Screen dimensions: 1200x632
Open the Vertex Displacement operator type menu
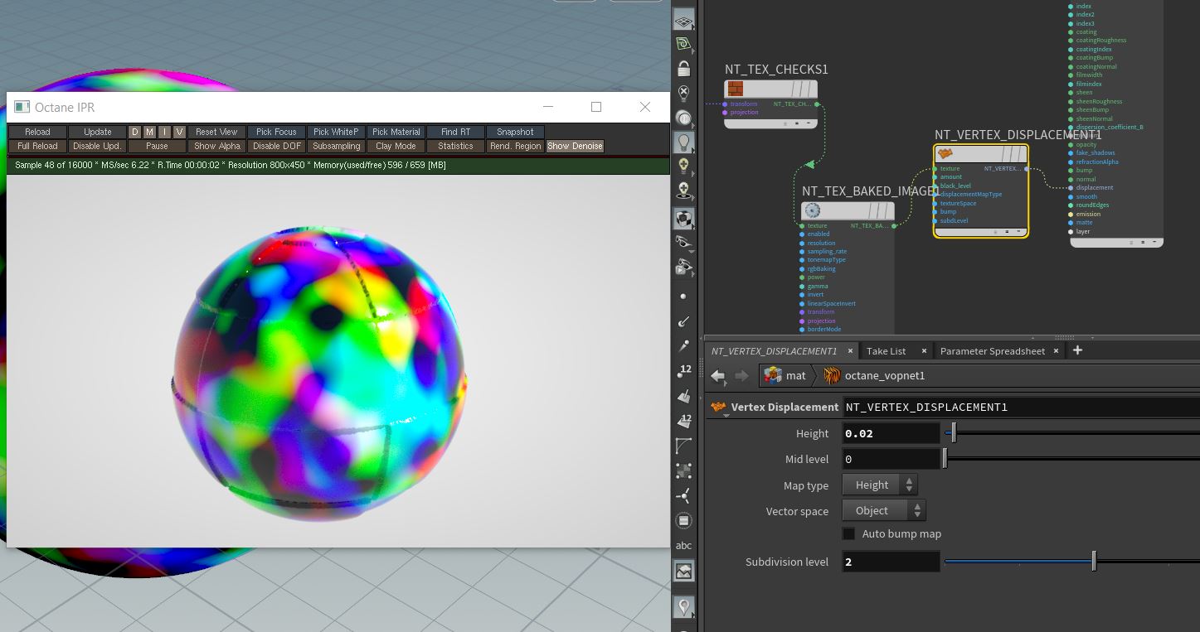(x=718, y=408)
